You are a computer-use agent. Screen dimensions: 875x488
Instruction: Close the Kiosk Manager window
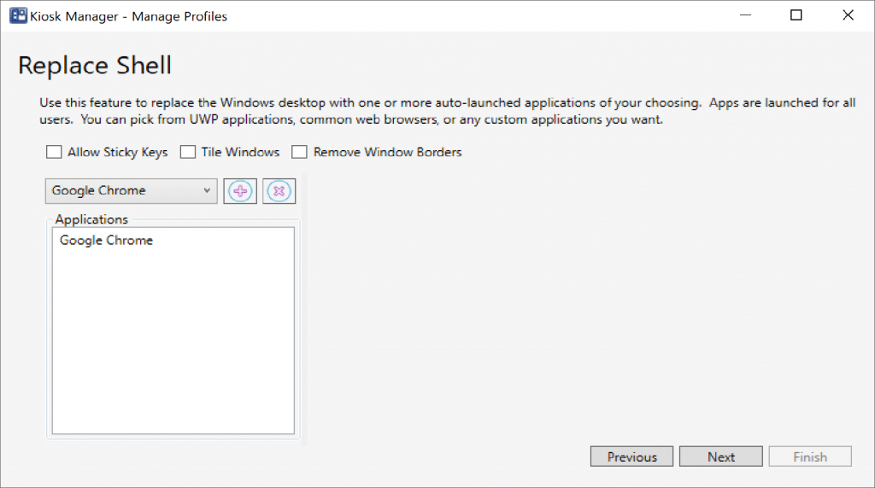[x=848, y=15]
